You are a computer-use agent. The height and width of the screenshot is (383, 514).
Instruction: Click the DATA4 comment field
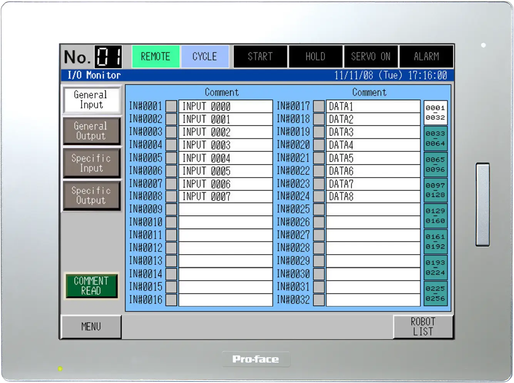click(x=373, y=145)
